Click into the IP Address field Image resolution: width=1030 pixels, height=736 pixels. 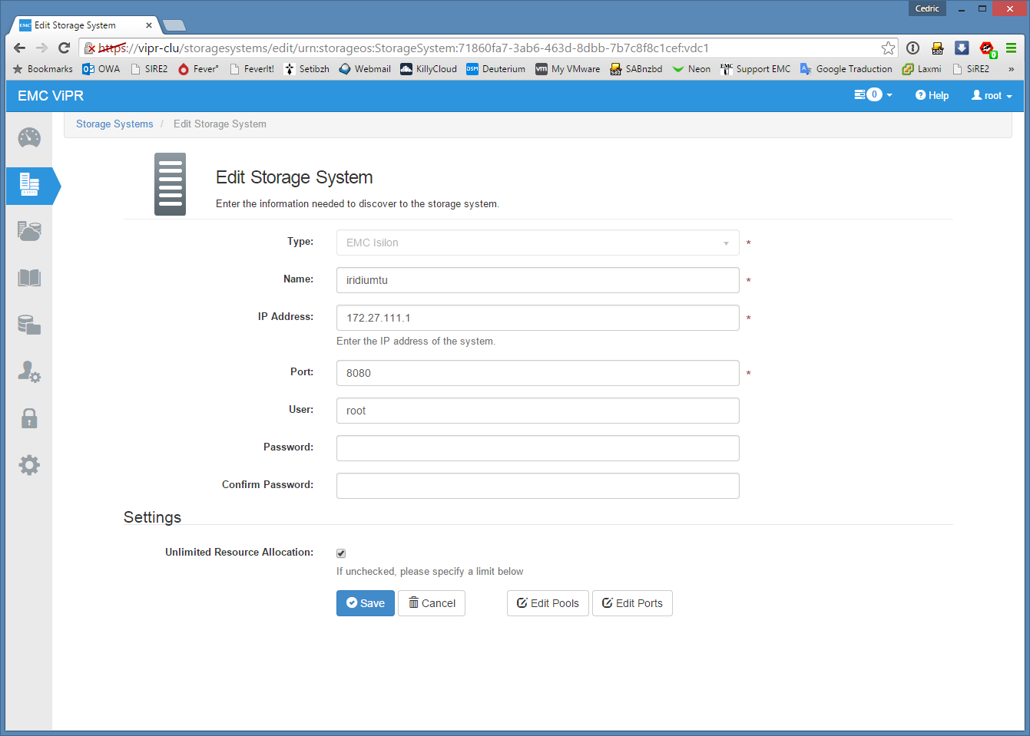point(538,318)
